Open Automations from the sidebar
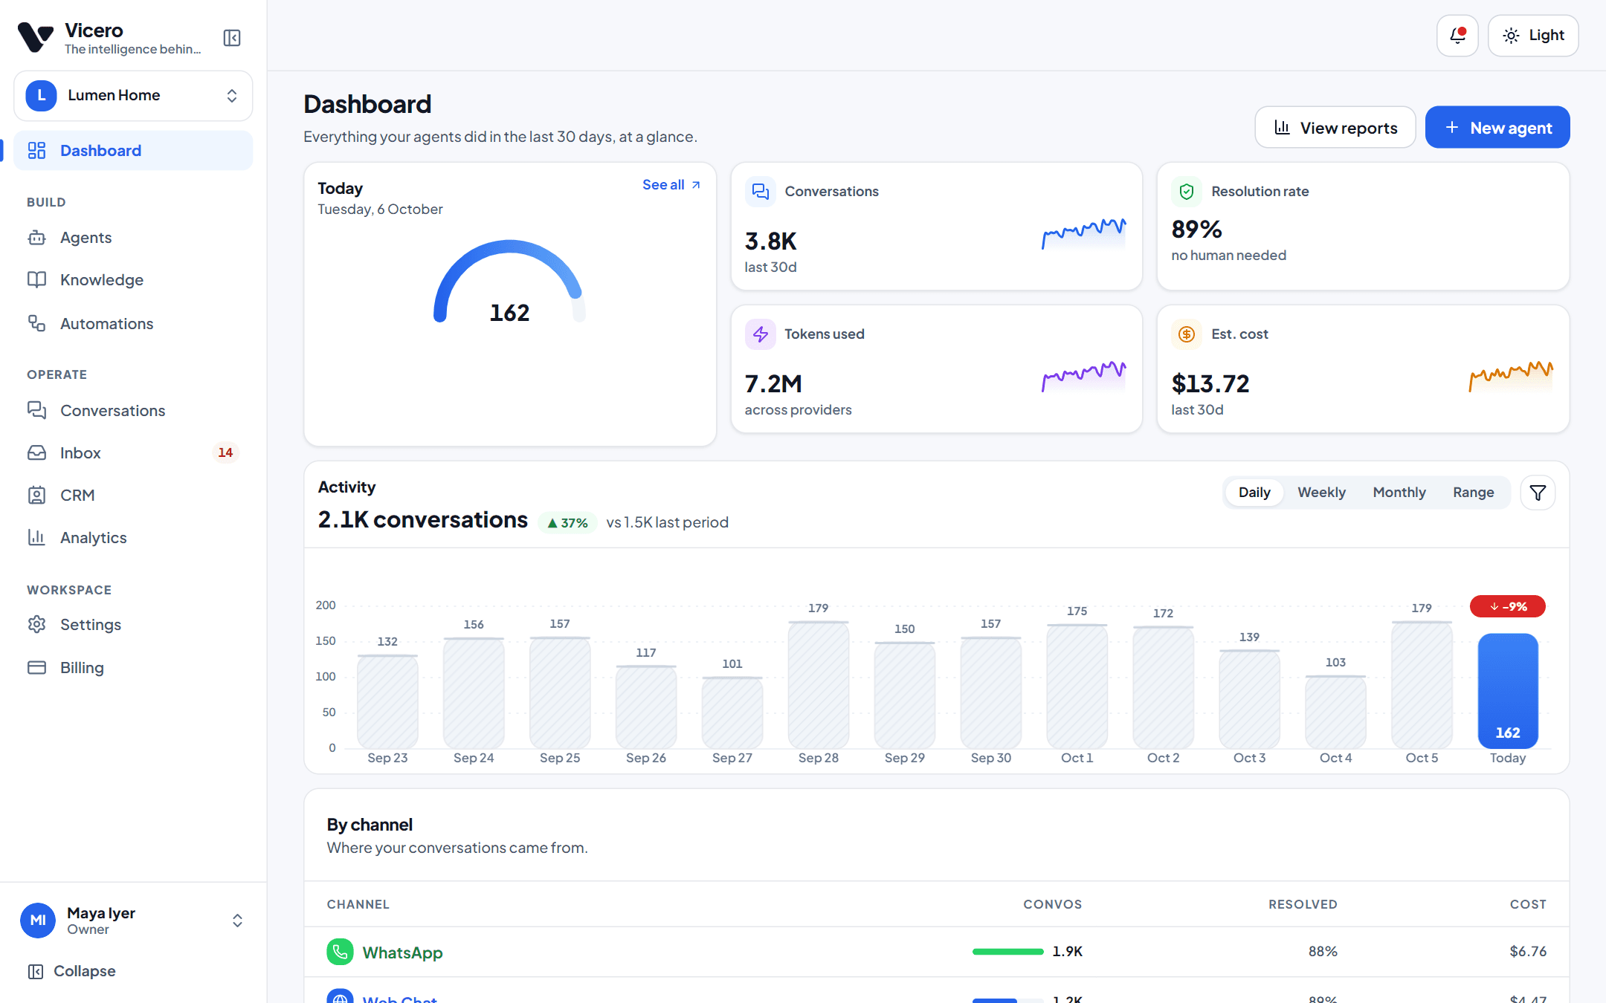The image size is (1606, 1003). [133, 324]
